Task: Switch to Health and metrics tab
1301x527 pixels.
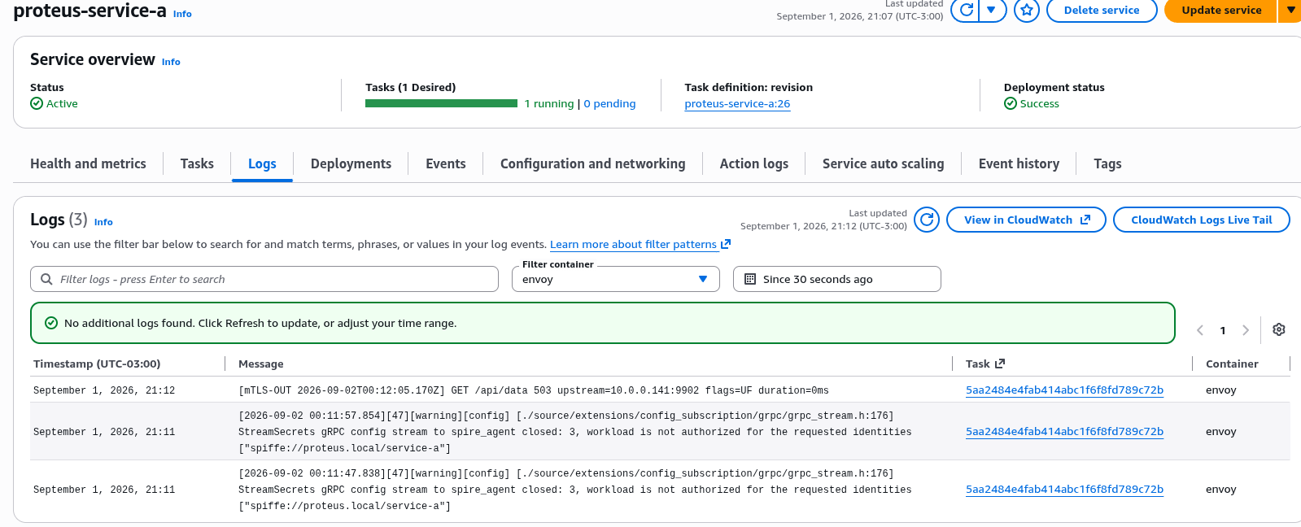Action: pos(88,163)
